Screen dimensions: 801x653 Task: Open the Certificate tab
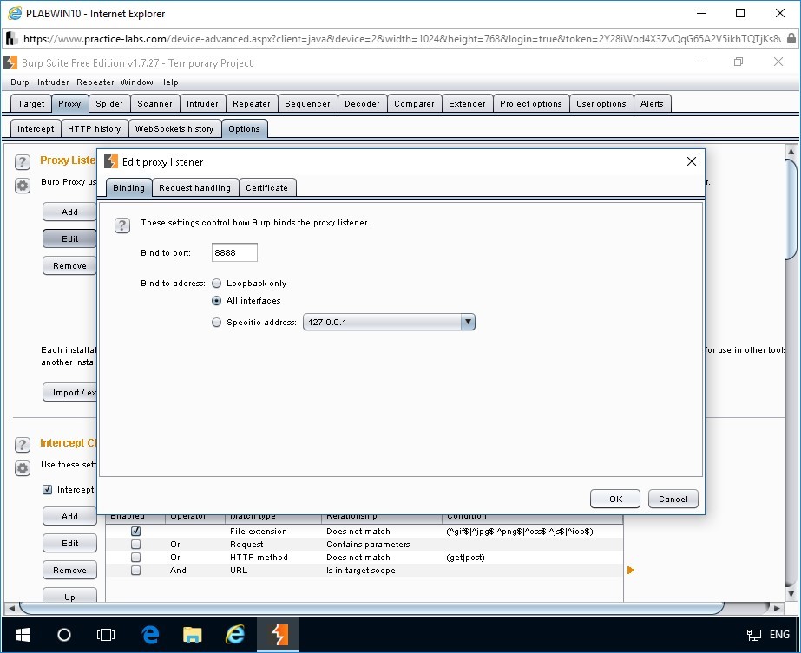click(x=267, y=187)
